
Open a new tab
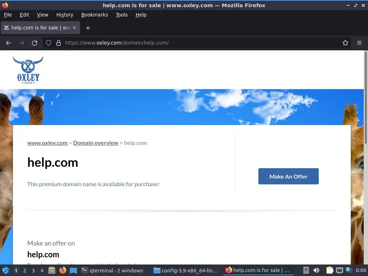click(88, 28)
